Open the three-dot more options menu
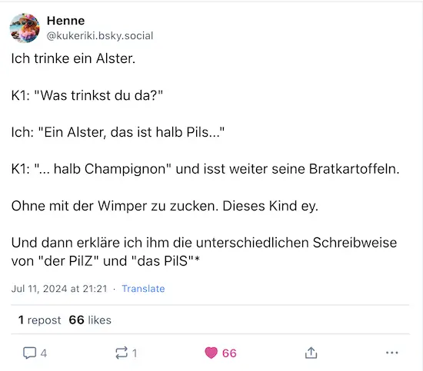 pos(391,353)
